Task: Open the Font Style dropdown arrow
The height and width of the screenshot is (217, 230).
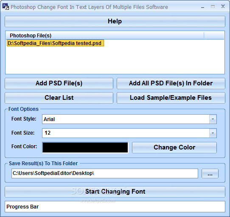Action: (213, 119)
